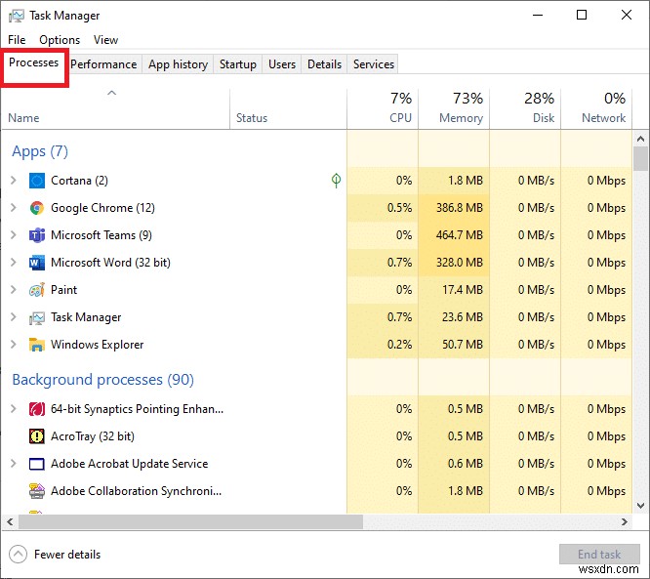
Task: Expand the Task Manager process entry
Action: coord(14,317)
